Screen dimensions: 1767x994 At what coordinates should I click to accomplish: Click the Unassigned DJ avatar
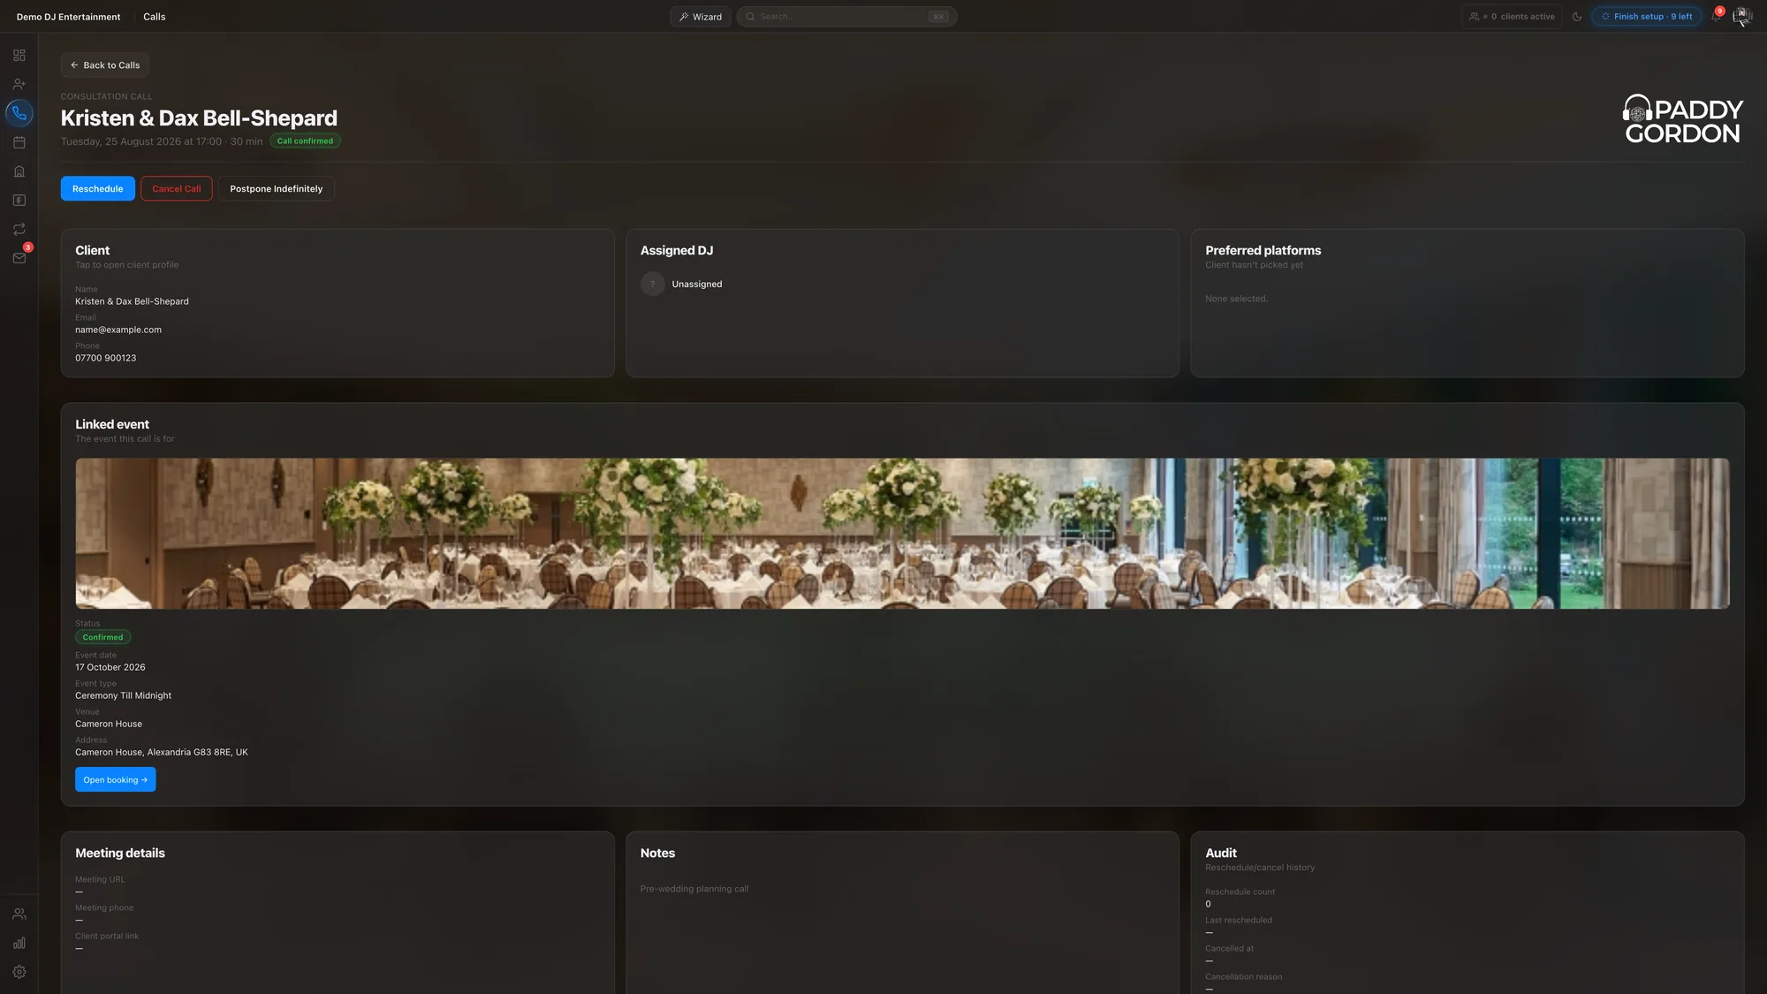pyautogui.click(x=653, y=284)
